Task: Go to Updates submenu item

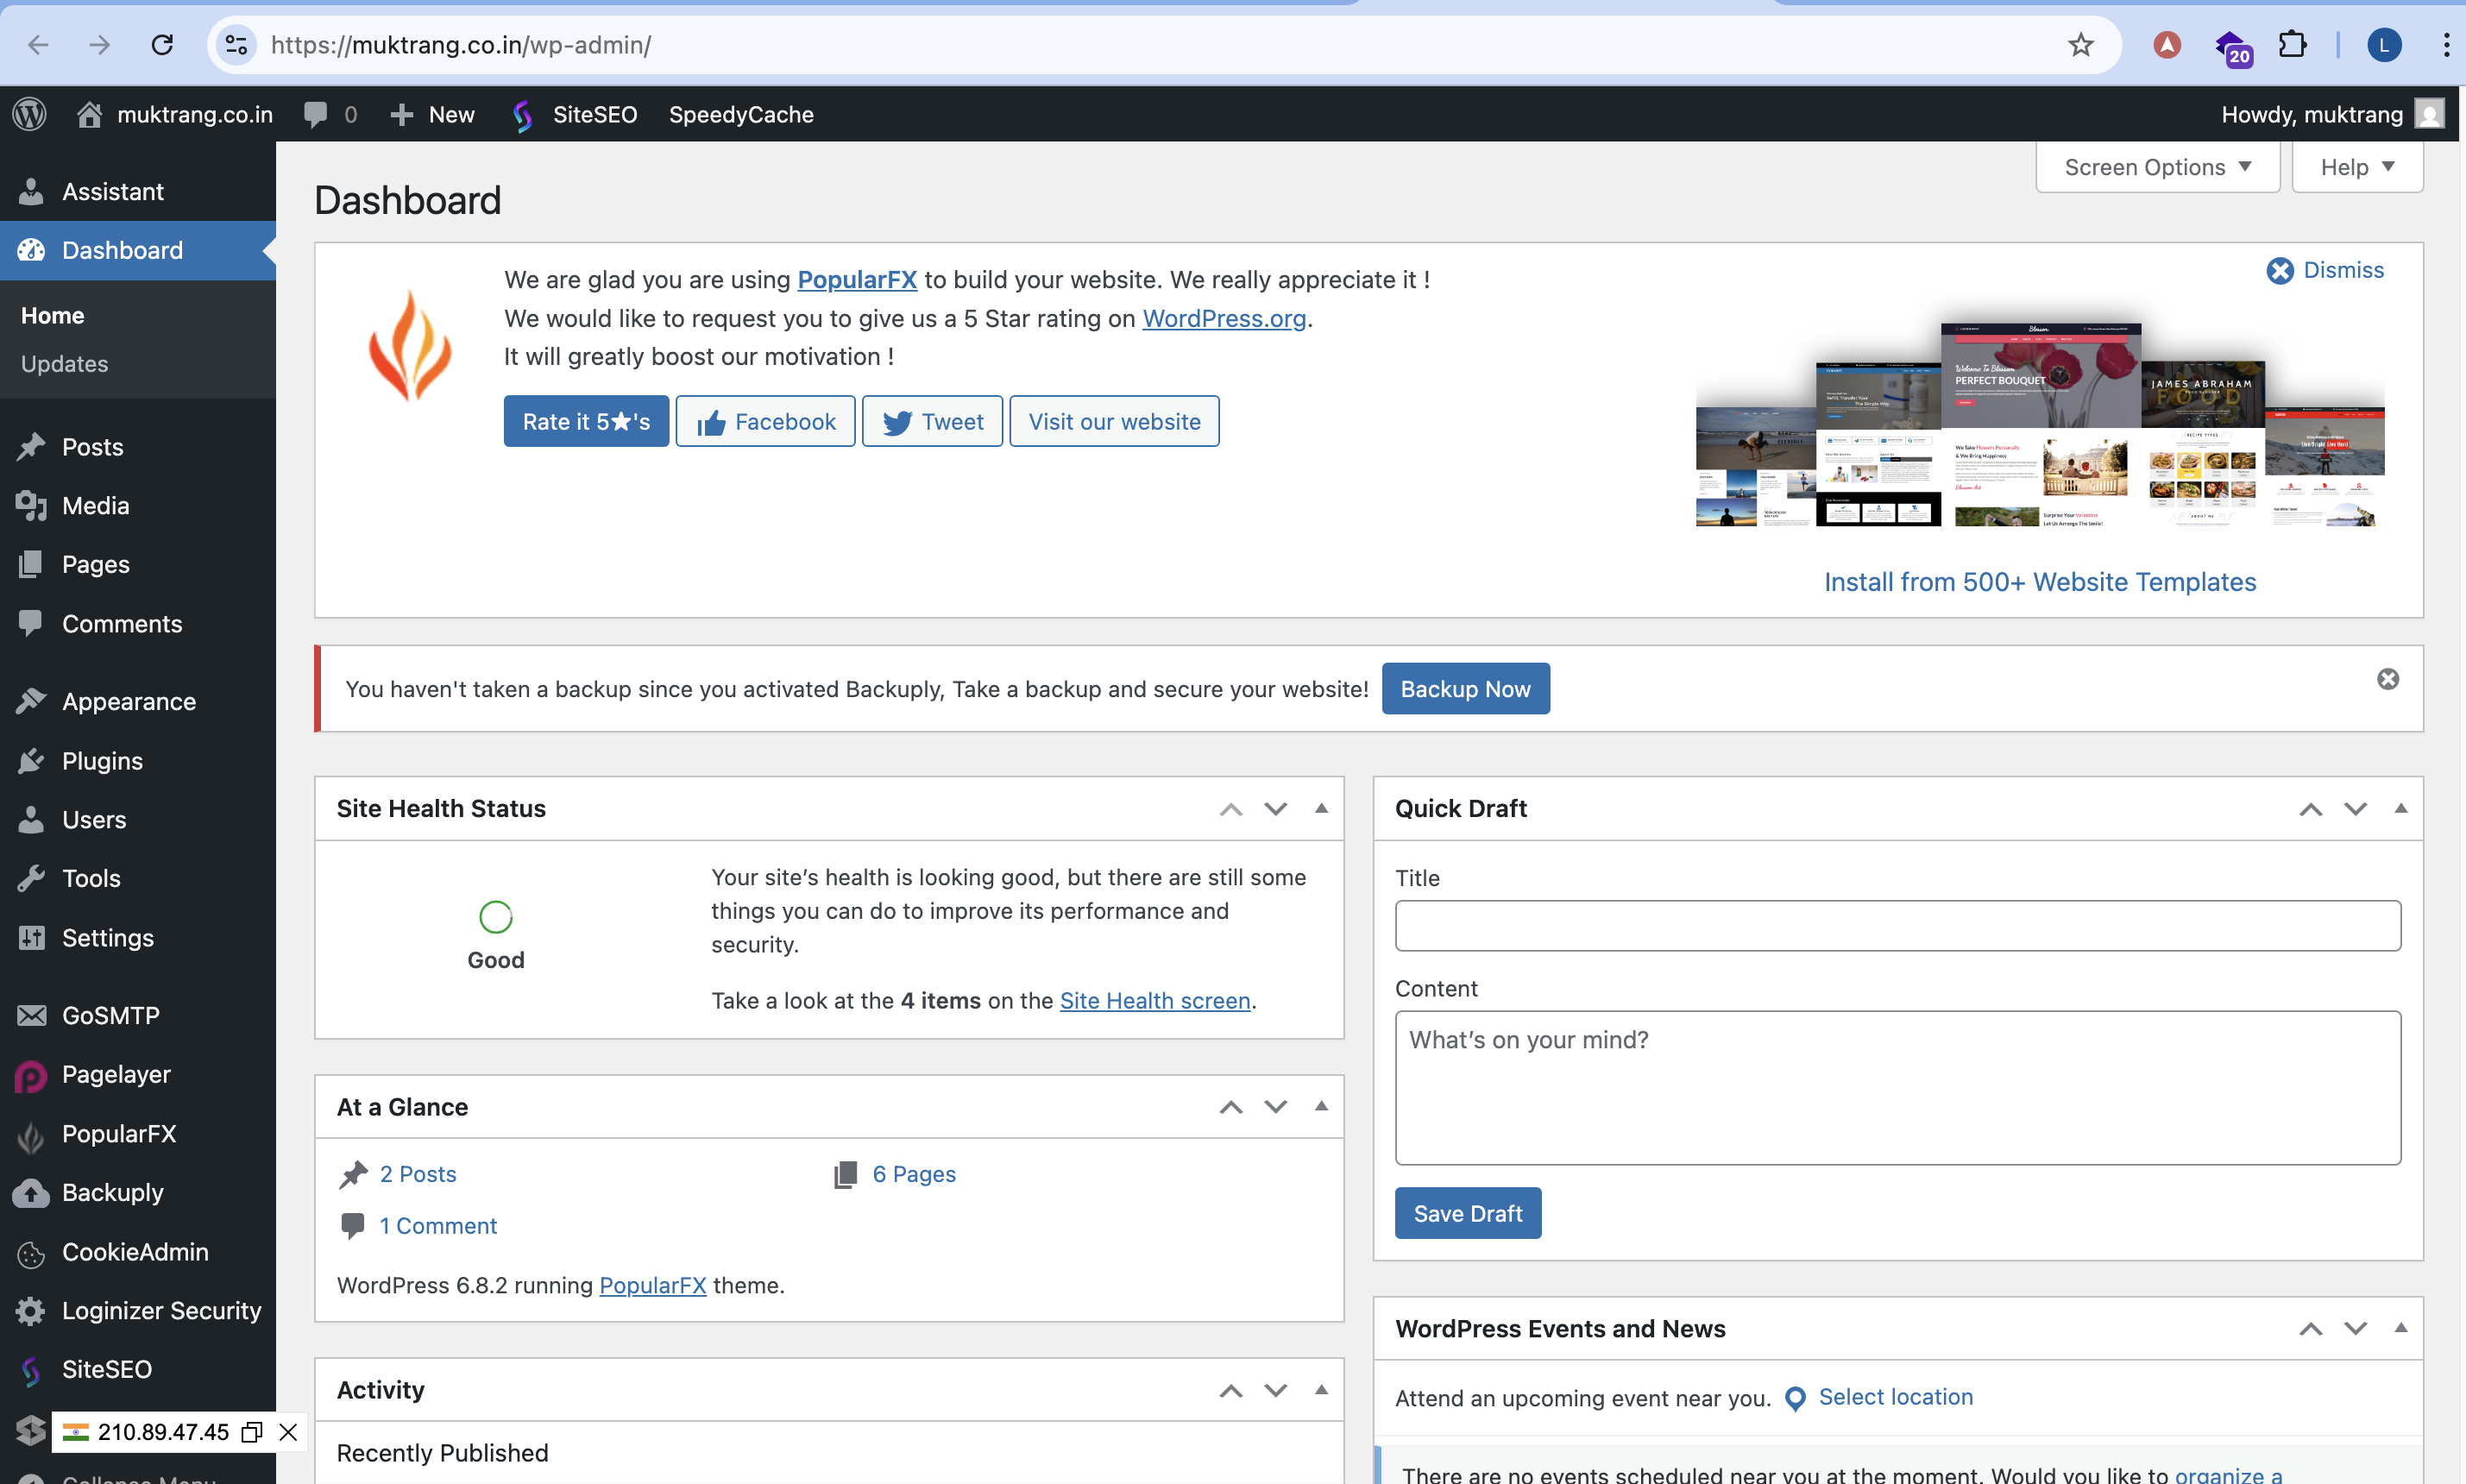Action: (x=64, y=364)
